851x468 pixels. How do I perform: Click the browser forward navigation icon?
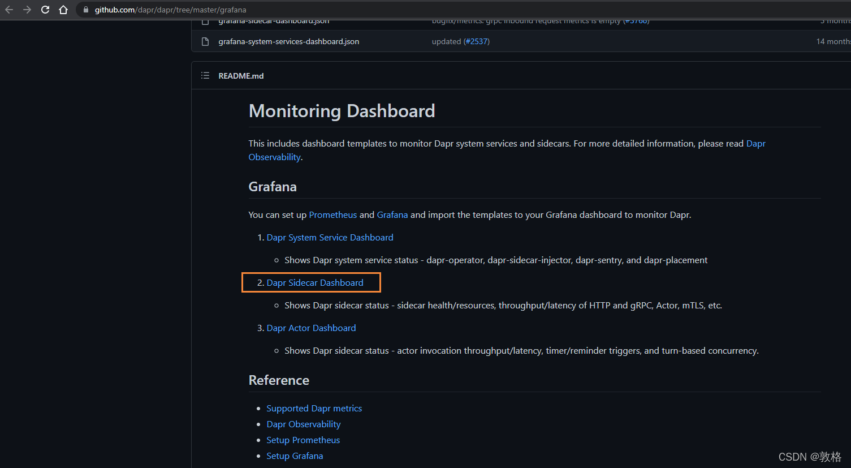click(27, 9)
